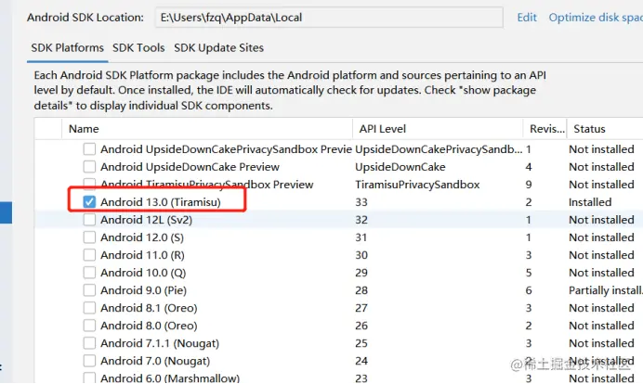Screen dimensions: 643x384
Task: Click the Edit link for SDK location
Action: click(x=527, y=18)
